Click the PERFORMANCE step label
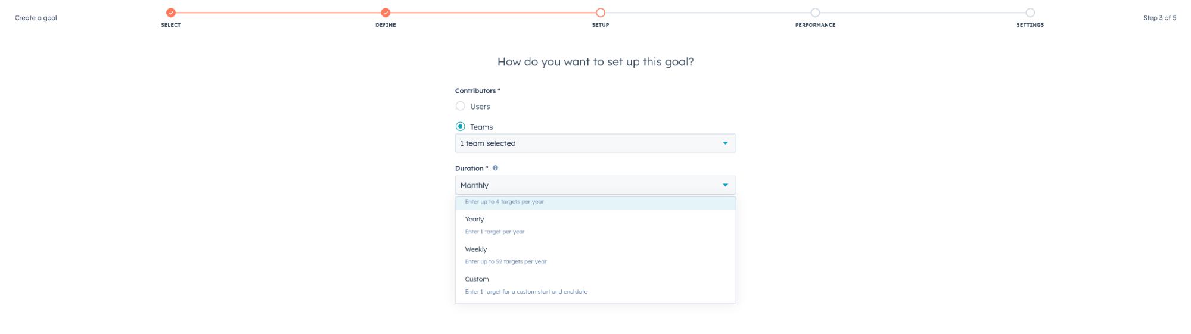 click(815, 25)
